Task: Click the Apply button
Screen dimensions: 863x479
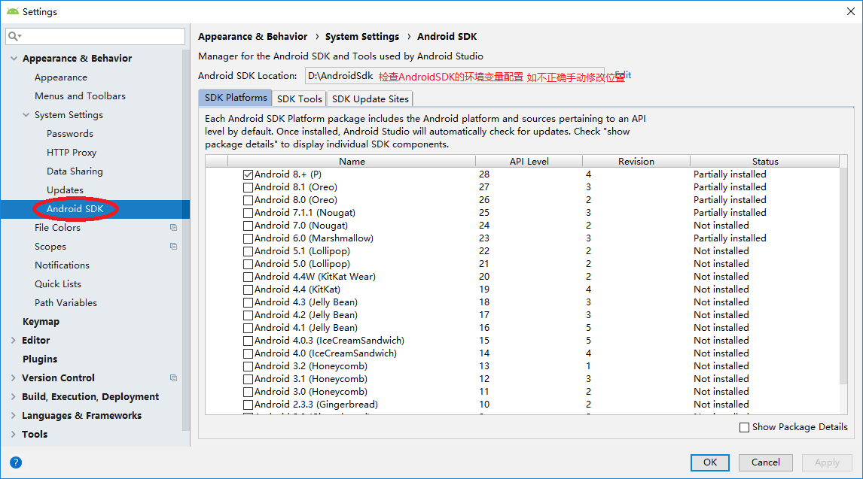Action: [827, 462]
